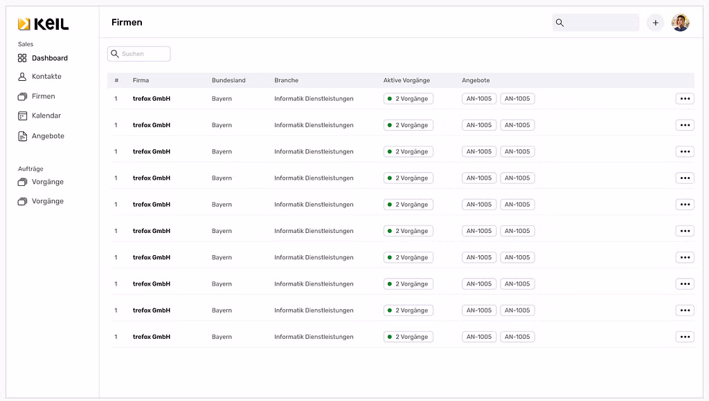The height and width of the screenshot is (401, 709).
Task: Select trefox GmbH in the last row
Action: 152,337
